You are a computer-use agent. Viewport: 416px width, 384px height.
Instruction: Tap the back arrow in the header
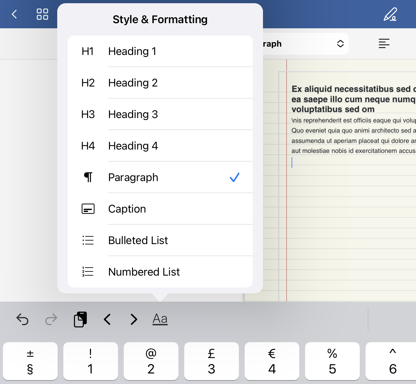[14, 14]
